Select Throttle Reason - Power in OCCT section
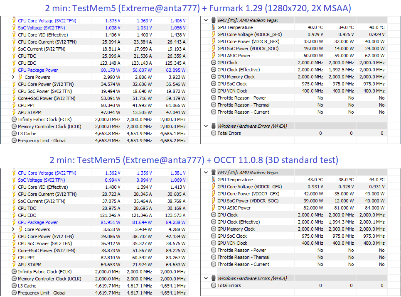401x297 pixels. tap(242, 250)
